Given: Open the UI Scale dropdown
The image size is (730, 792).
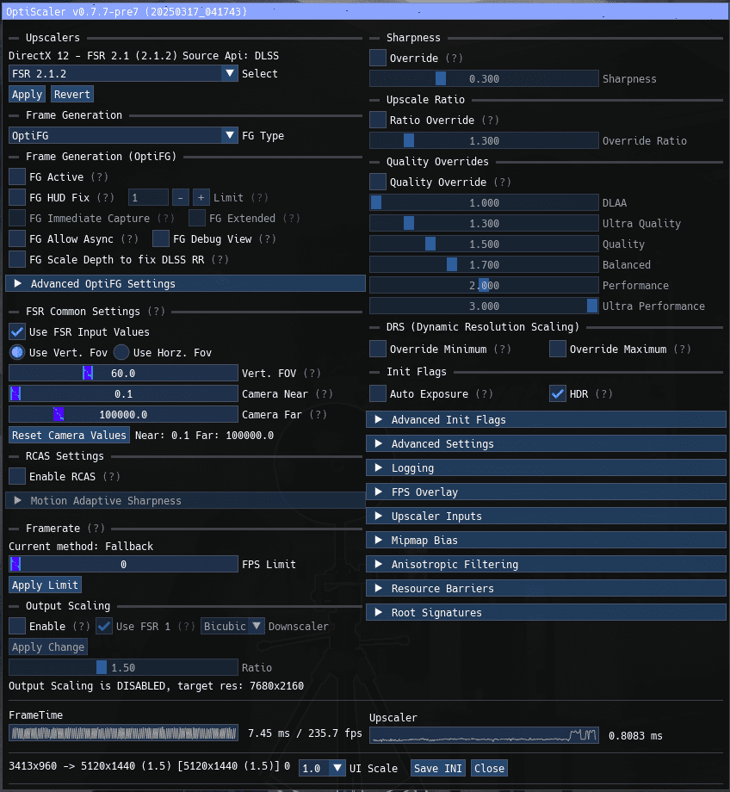Looking at the screenshot, I should 322,768.
